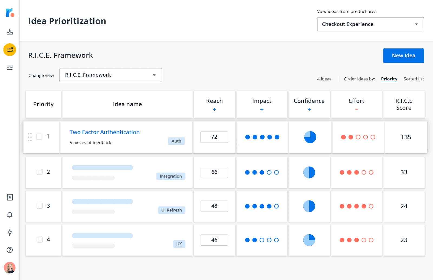Switch ordering to Sorted list
The image size is (433, 280).
pyautogui.click(x=414, y=79)
